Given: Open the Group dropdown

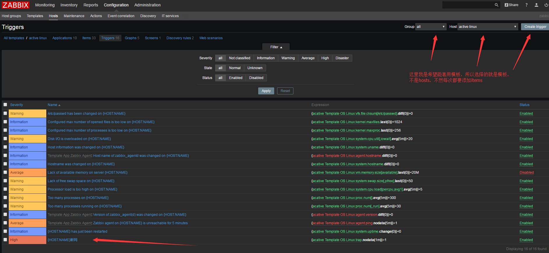Looking at the screenshot, I should [x=431, y=27].
